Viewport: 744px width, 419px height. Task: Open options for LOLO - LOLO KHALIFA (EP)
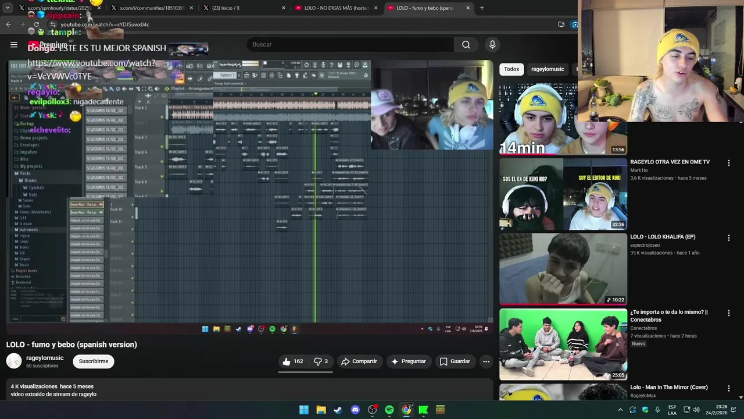[x=728, y=238]
